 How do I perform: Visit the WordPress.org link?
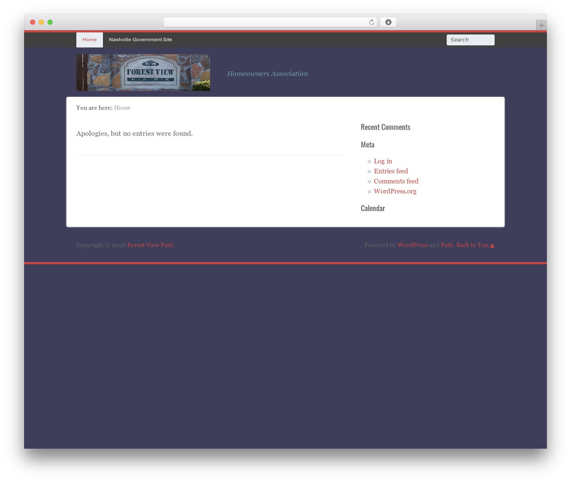pos(395,191)
